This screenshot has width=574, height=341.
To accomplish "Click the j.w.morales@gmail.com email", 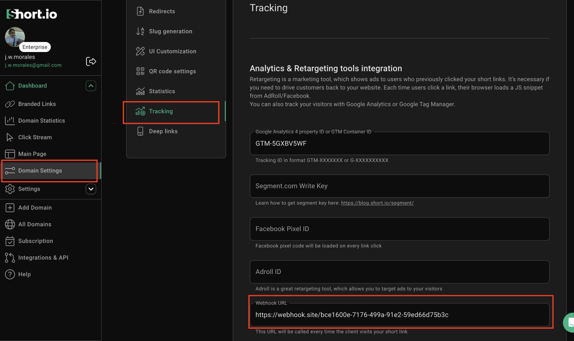I will click(x=33, y=65).
